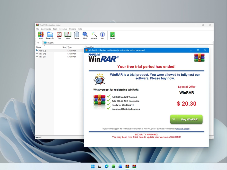Switch to the active WinRAR taskbar icon
This screenshot has height=170, width=227.
(127, 167)
